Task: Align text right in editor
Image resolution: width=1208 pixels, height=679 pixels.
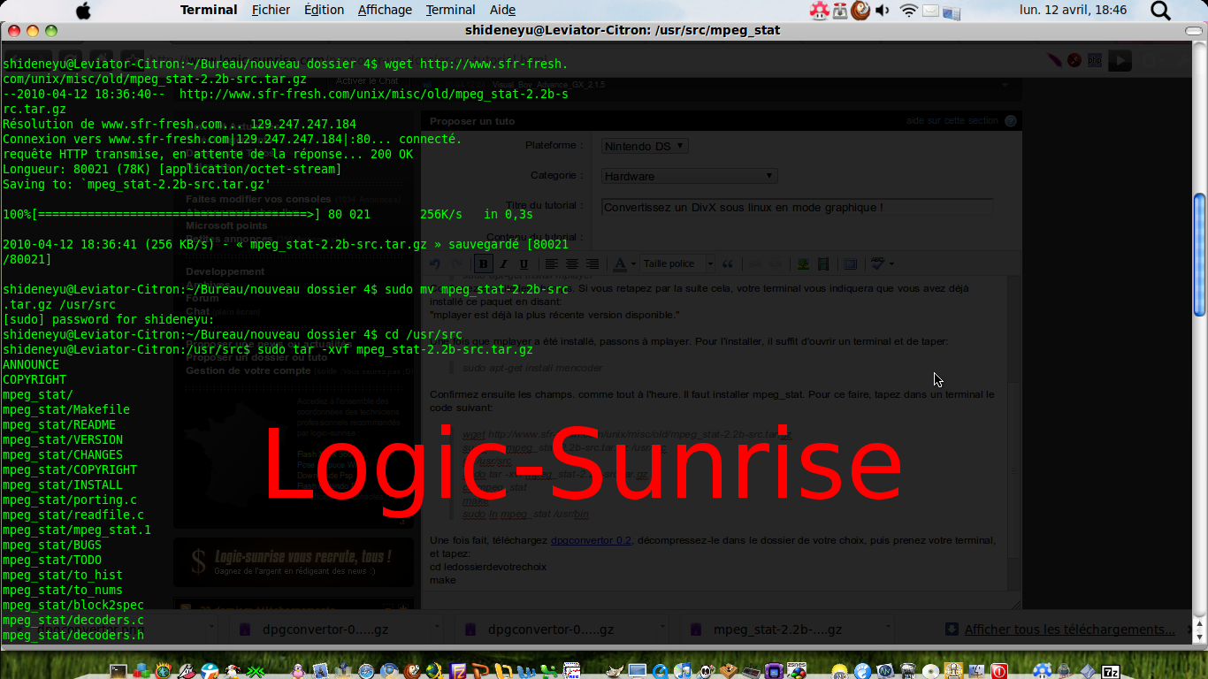Action: click(x=593, y=263)
